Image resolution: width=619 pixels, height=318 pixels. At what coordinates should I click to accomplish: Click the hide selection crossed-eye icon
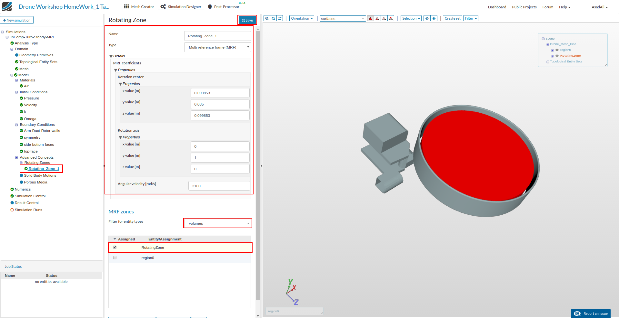(427, 19)
